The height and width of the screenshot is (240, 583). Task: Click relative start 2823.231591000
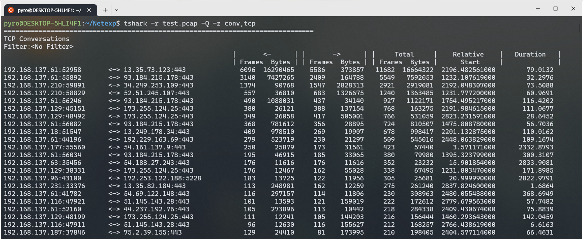pos(468,116)
